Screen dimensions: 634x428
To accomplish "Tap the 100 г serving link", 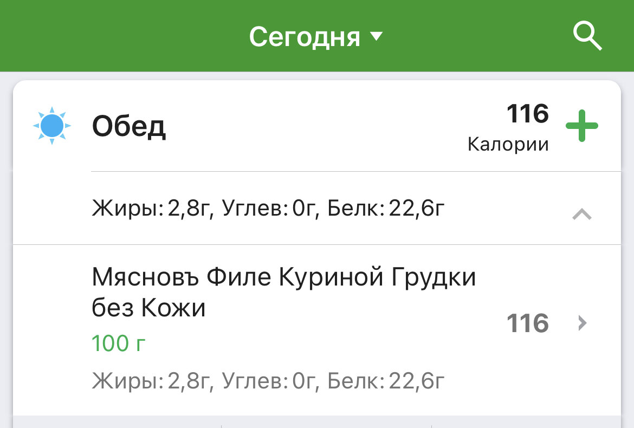I will 118,343.
